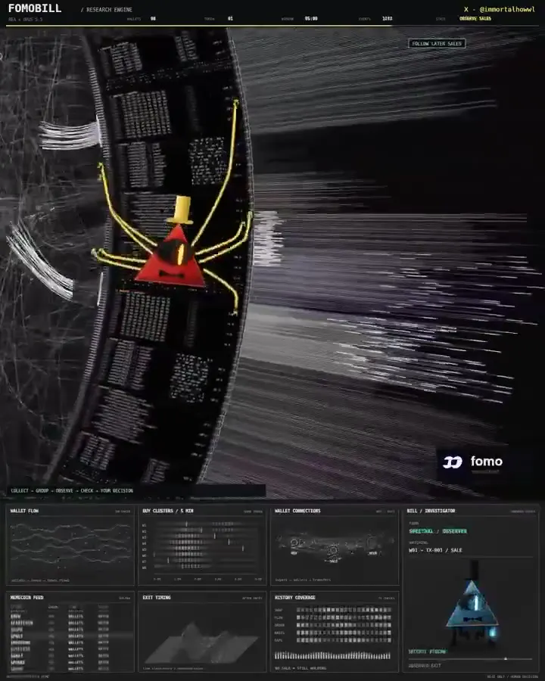Click the '/ RESEARCH ENGINE' header text
This screenshot has height=681, width=545.
(107, 10)
